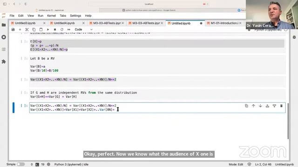The image size is (298, 167).
Task: Restart the kernel using the refresh icon
Action: pyautogui.click(x=62, y=30)
